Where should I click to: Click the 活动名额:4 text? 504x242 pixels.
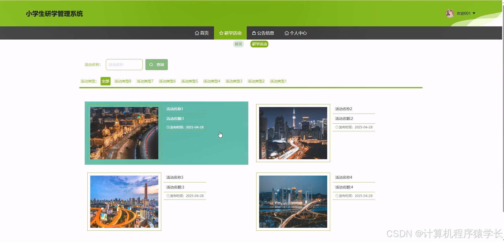344,187
